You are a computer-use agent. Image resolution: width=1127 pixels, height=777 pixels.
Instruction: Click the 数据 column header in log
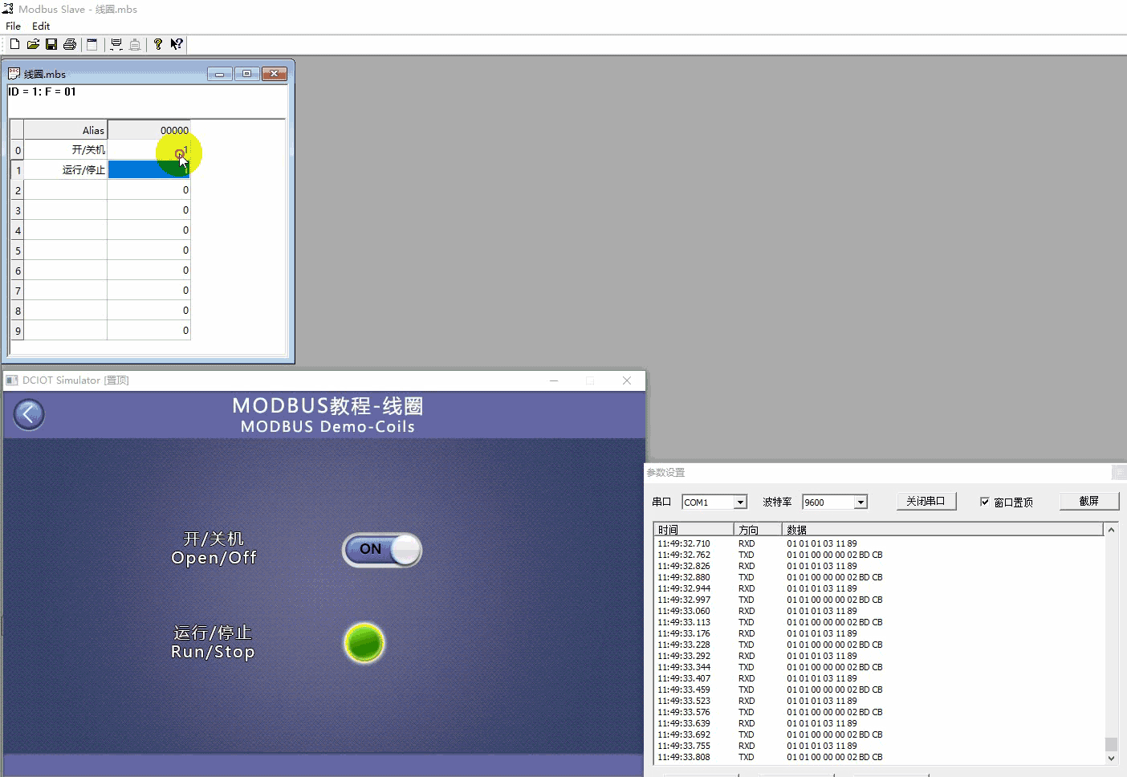(943, 530)
